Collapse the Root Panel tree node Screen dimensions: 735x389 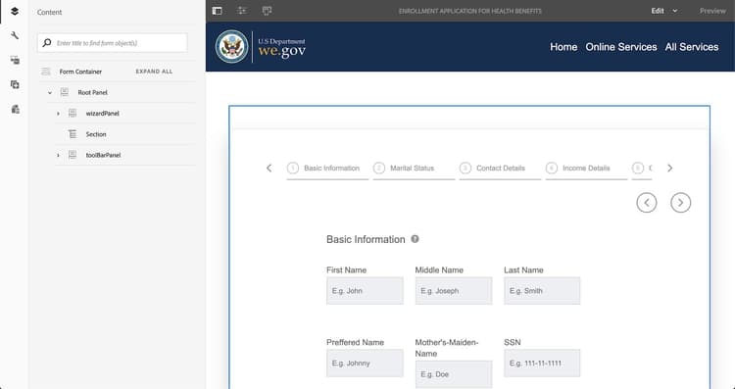(50, 93)
